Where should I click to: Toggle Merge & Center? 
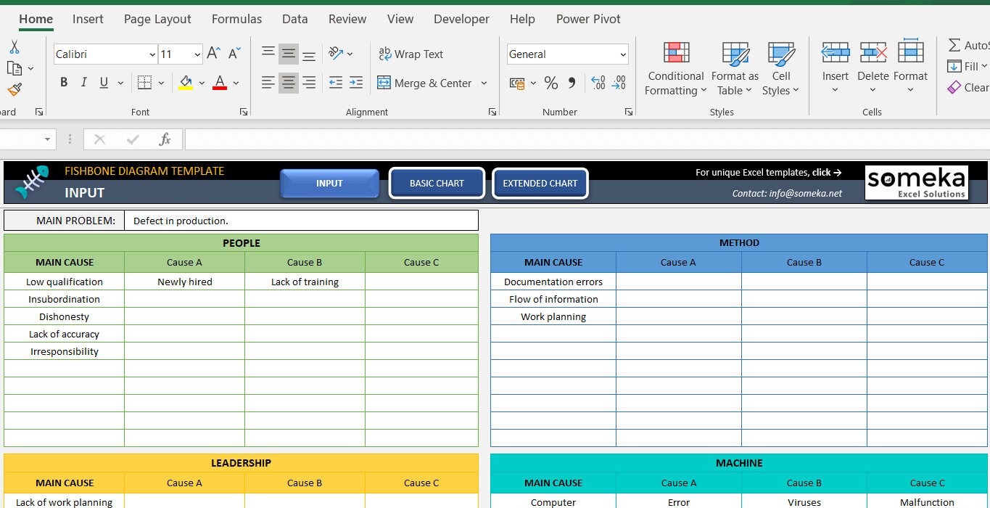425,83
